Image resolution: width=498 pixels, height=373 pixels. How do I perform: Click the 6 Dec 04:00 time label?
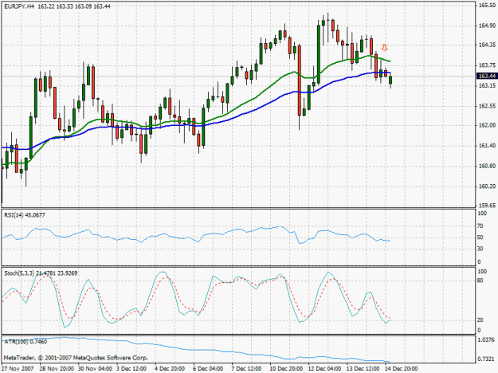[208, 368]
